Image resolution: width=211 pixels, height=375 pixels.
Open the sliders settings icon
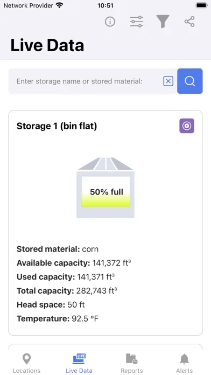[x=136, y=22]
